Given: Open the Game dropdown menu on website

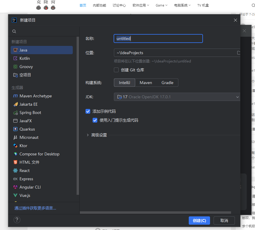Looking at the screenshot, I should click(162, 5).
